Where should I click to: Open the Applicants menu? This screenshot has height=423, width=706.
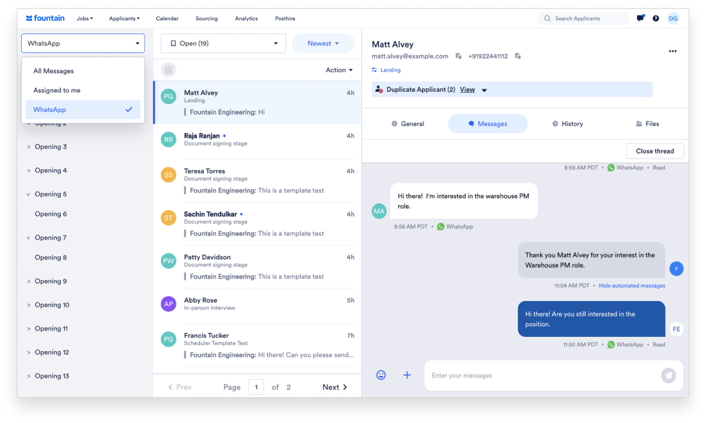pyautogui.click(x=124, y=18)
